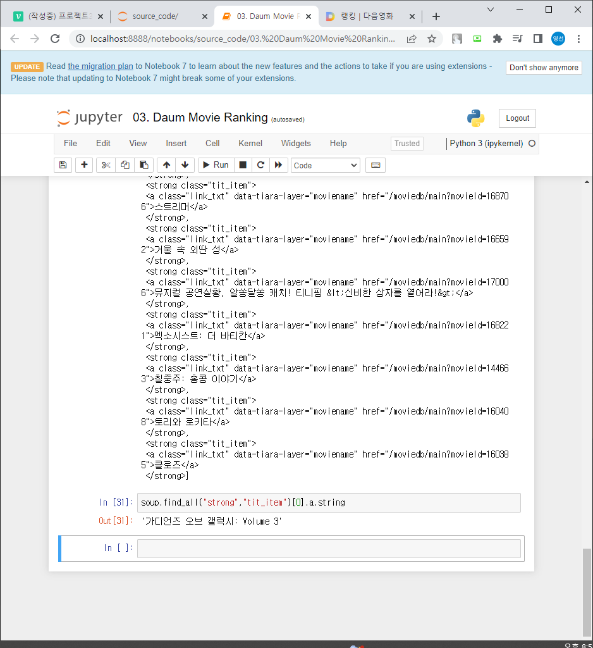Open the Cell menu
The image size is (593, 648).
pos(212,144)
